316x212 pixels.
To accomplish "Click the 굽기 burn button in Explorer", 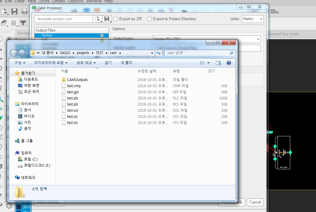I will click(x=108, y=63).
